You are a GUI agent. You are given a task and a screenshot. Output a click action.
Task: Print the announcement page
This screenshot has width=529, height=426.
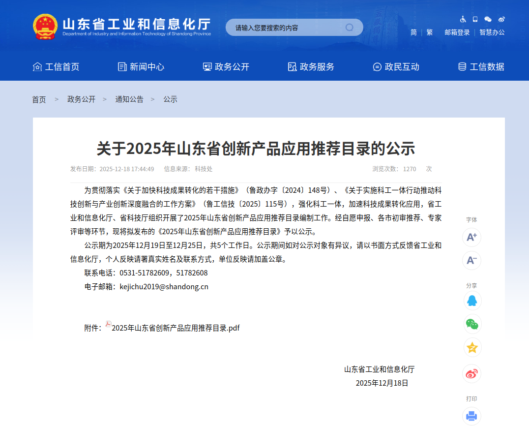pos(471,415)
